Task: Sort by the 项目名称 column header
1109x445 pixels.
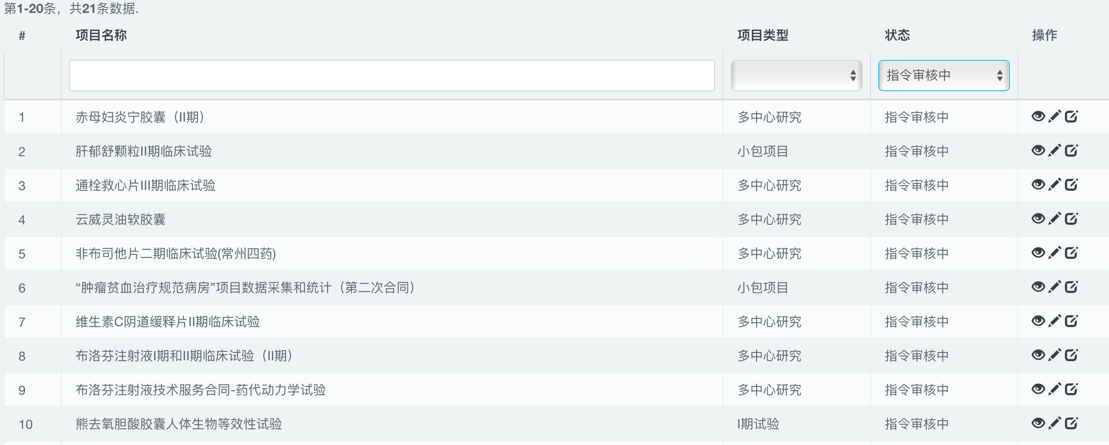Action: tap(101, 35)
